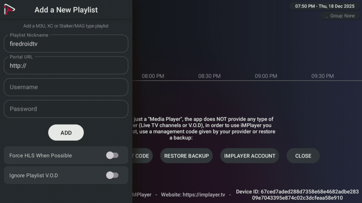Jump to 09:30 PM on the timeline
This screenshot has height=203, width=362.
pos(322,76)
